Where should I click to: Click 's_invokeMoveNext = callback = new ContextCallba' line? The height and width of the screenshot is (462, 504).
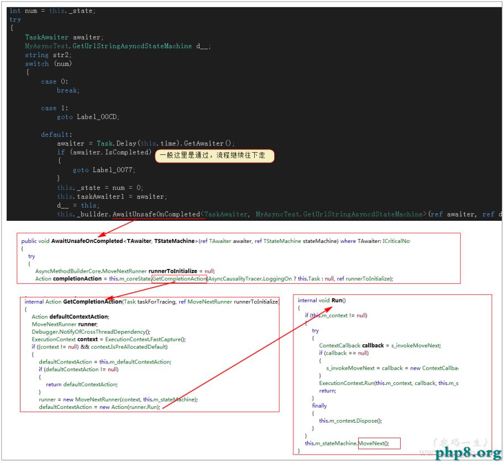pos(392,368)
